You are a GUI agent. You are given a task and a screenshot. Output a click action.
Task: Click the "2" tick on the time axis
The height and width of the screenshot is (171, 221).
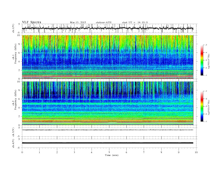[57, 152]
